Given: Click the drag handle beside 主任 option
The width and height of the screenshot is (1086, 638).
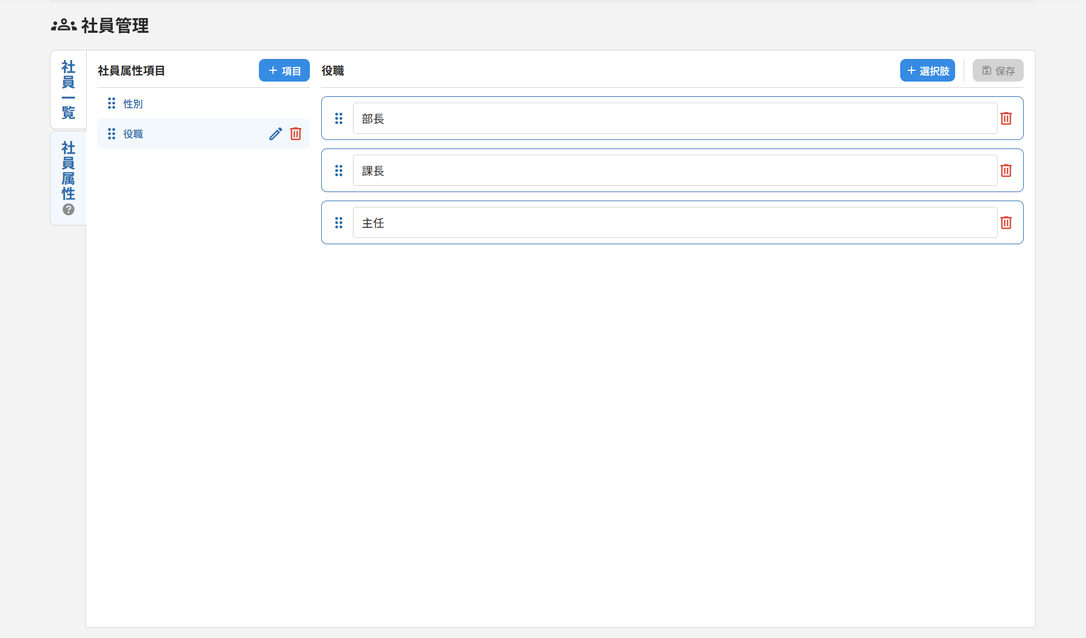Looking at the screenshot, I should [339, 223].
